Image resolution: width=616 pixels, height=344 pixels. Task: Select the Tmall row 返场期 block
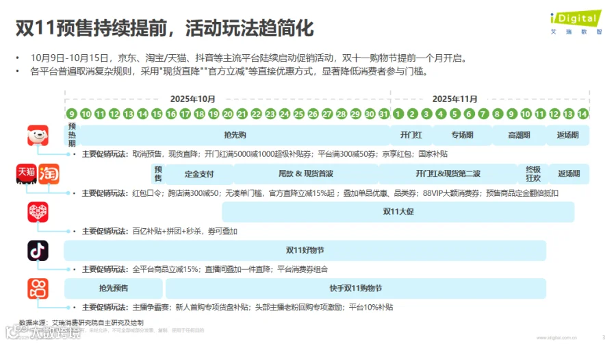pos(569,174)
